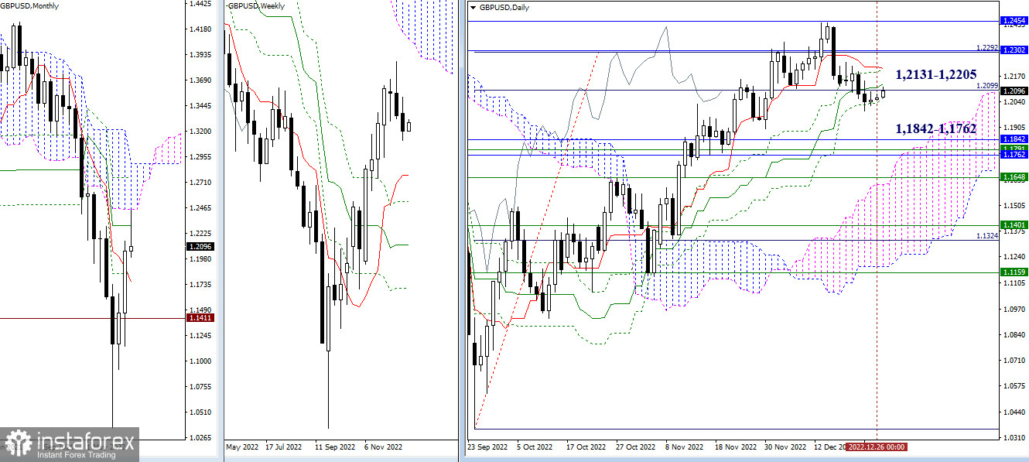Click the 11 Sep 2022 date on Weekly axis
The width and height of the screenshot is (1029, 462).
tap(335, 447)
